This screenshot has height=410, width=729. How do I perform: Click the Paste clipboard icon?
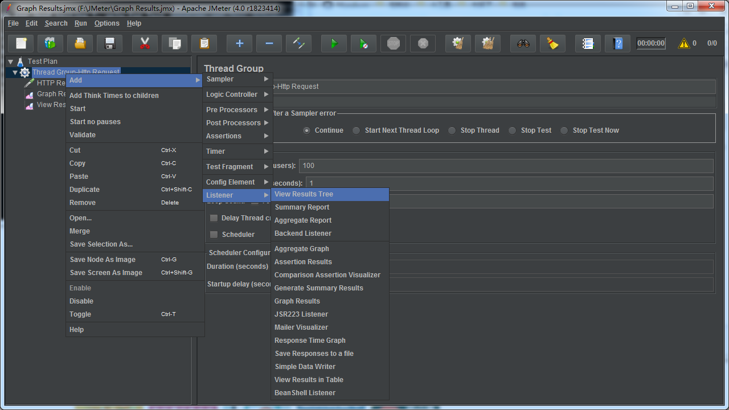[204, 43]
